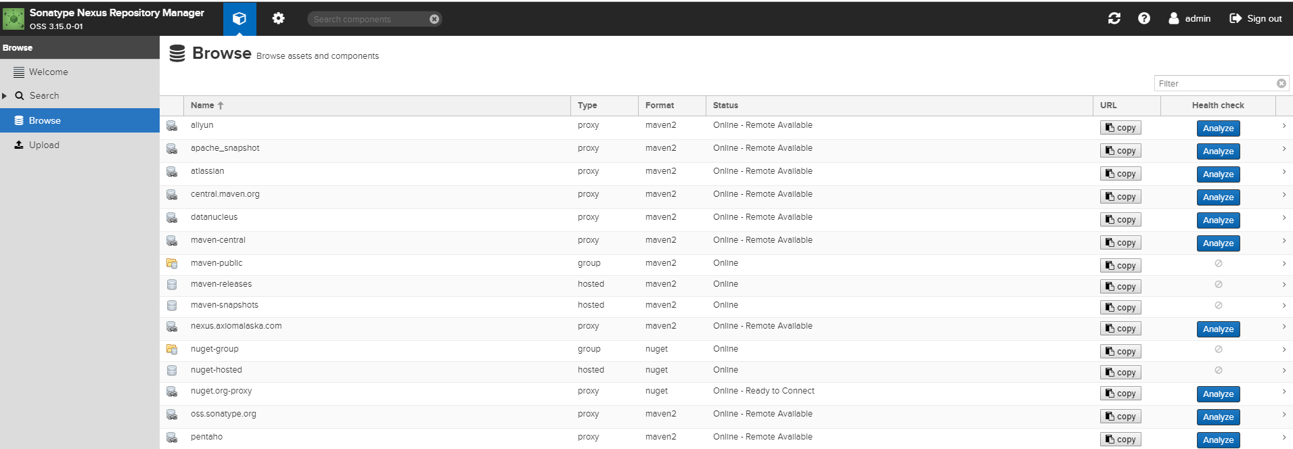Open the help question mark icon
1293x449 pixels.
pyautogui.click(x=1143, y=19)
